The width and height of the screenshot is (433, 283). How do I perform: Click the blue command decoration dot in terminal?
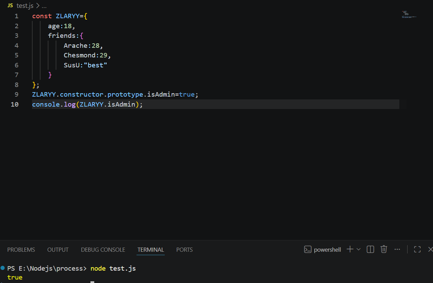click(x=3, y=268)
